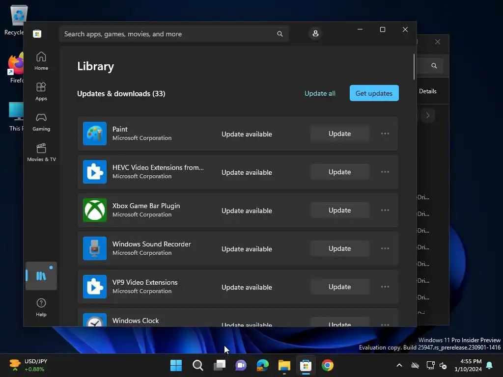
Task: Click the Library page scrollbar
Action: [414, 67]
